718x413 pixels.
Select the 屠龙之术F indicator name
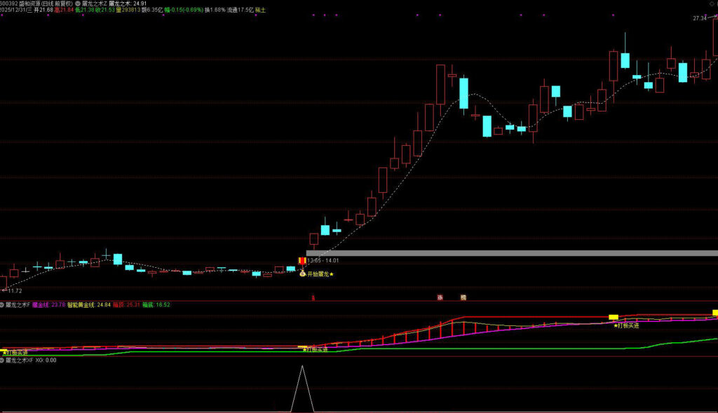pos(18,305)
